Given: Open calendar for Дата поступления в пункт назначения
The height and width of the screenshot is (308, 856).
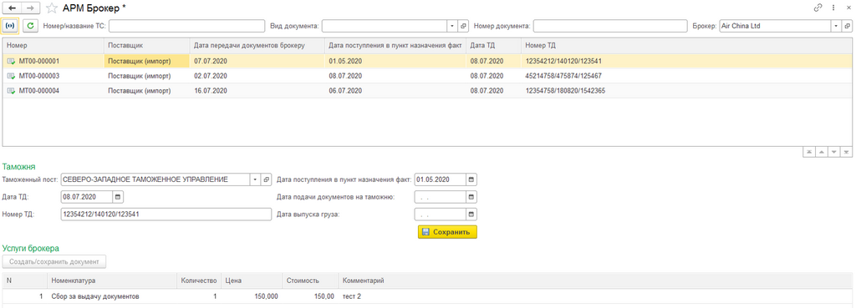Looking at the screenshot, I should [471, 179].
